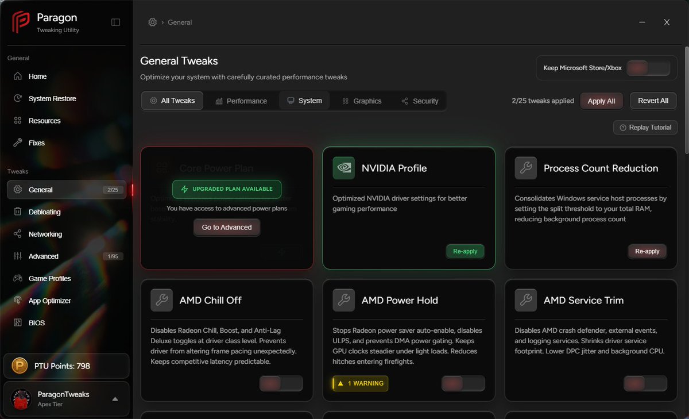This screenshot has width=689, height=419.
Task: Click the ParagonTweaks profile avatar
Action: [21, 399]
